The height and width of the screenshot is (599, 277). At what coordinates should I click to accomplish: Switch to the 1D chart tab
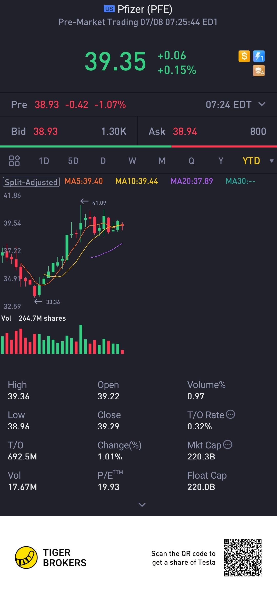pyautogui.click(x=44, y=161)
